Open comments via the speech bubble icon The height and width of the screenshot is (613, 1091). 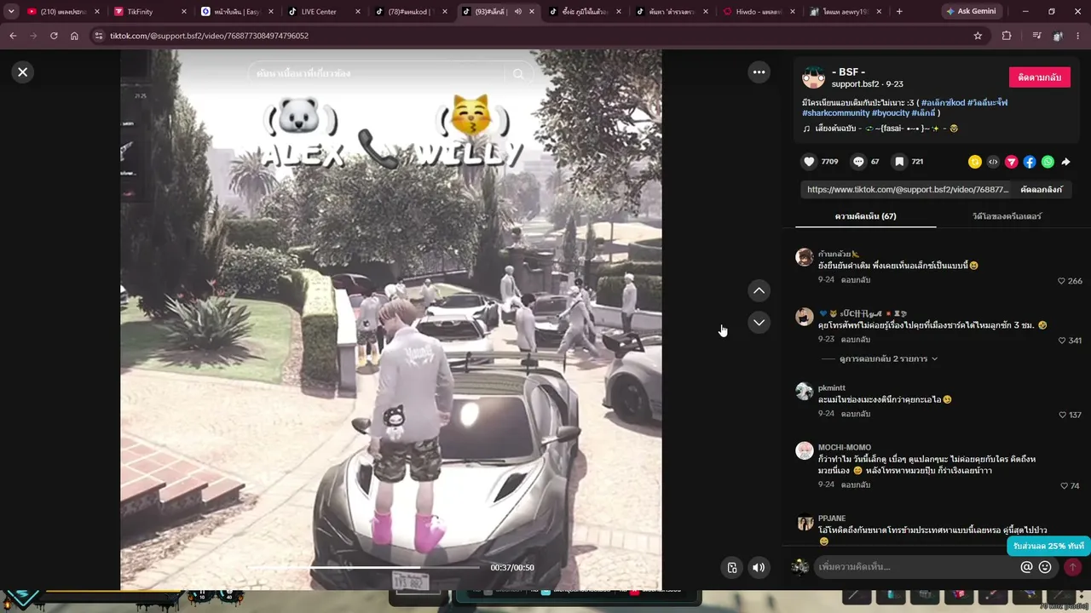858,162
